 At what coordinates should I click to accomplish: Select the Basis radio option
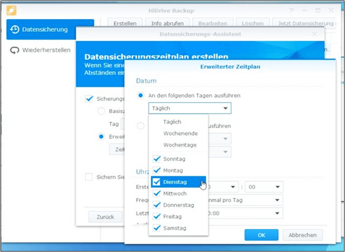(x=101, y=111)
